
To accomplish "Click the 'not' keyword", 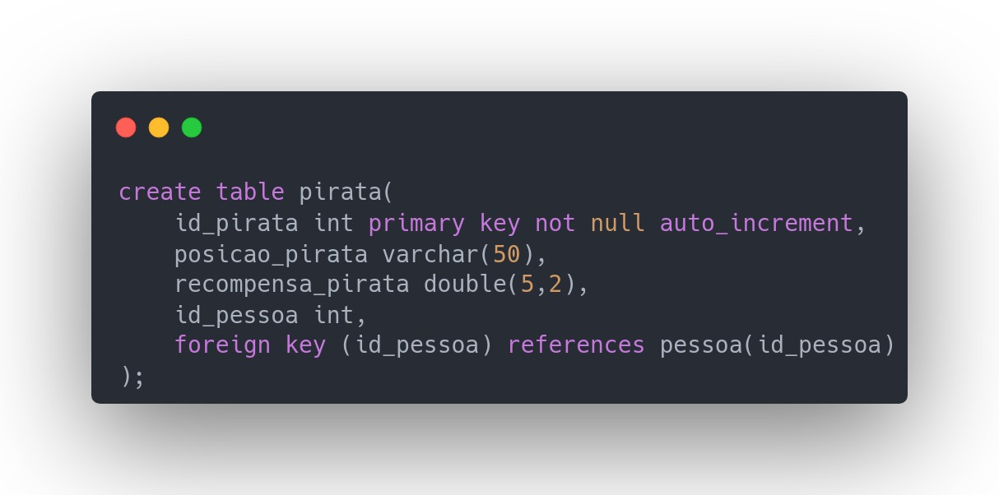I will tap(555, 223).
